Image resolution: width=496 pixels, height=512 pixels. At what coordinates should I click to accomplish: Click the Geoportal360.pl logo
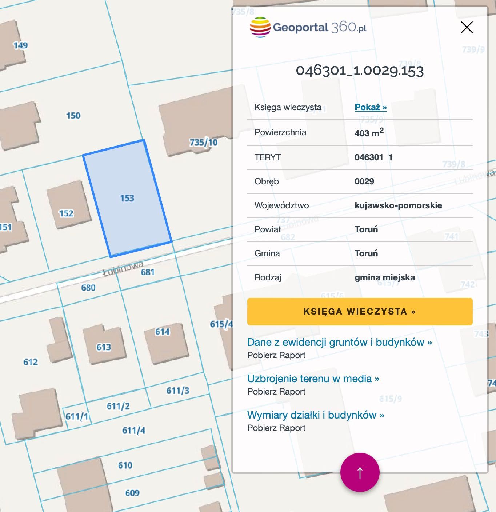click(308, 27)
